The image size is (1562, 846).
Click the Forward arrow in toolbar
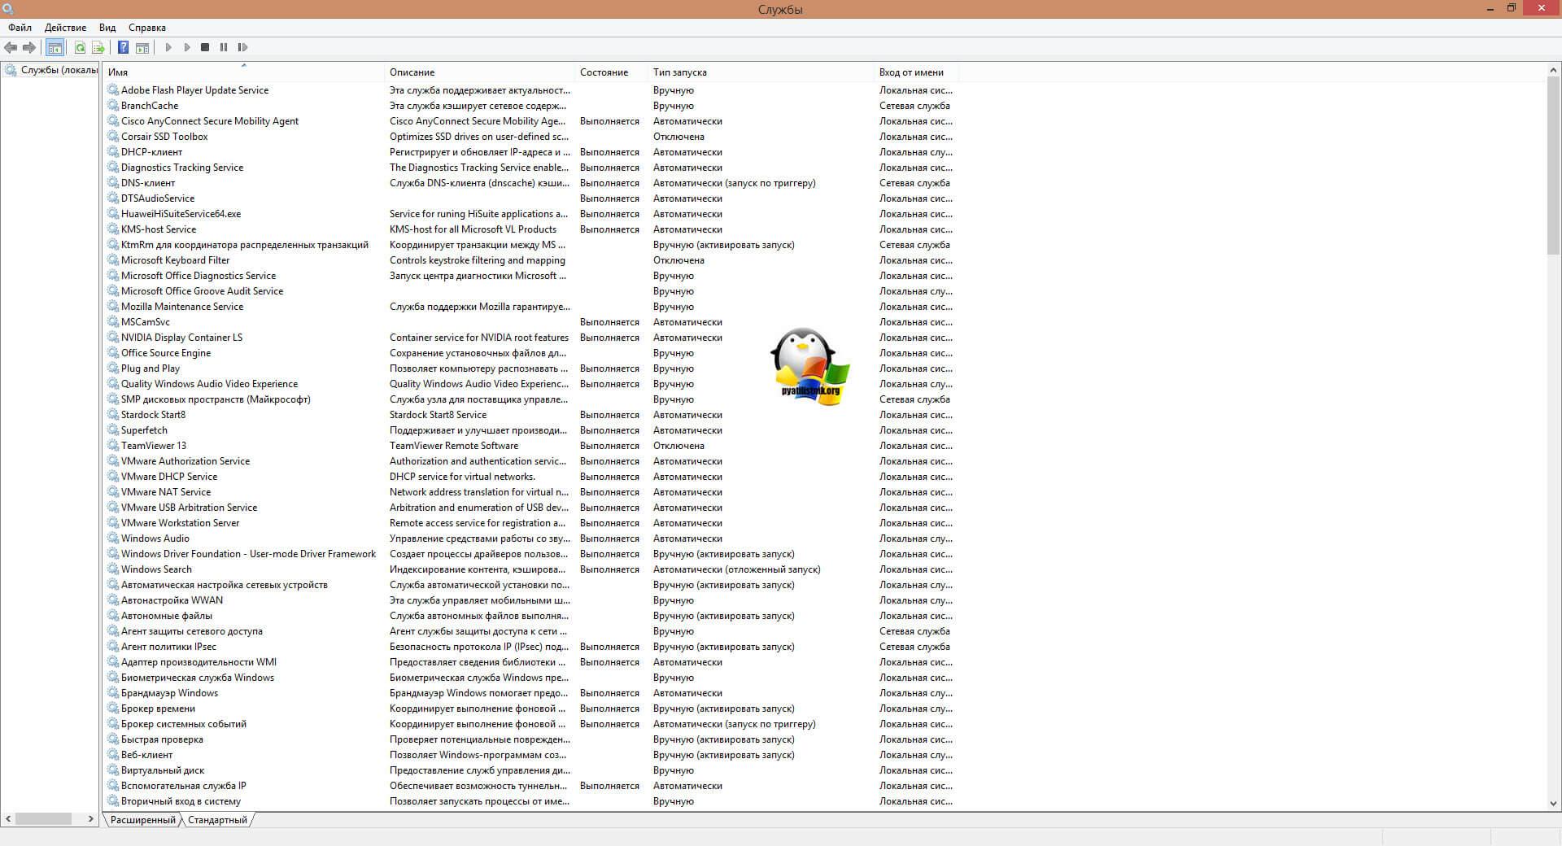pos(29,47)
